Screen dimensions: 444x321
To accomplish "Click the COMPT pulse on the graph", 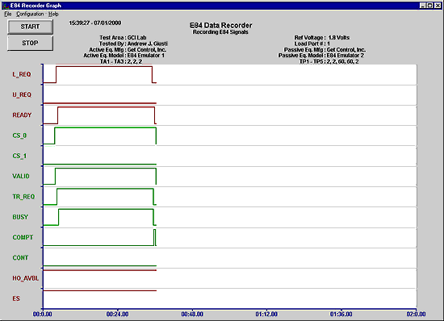I will 155,237.
